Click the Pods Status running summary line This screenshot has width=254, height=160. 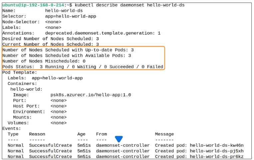pos(83,67)
